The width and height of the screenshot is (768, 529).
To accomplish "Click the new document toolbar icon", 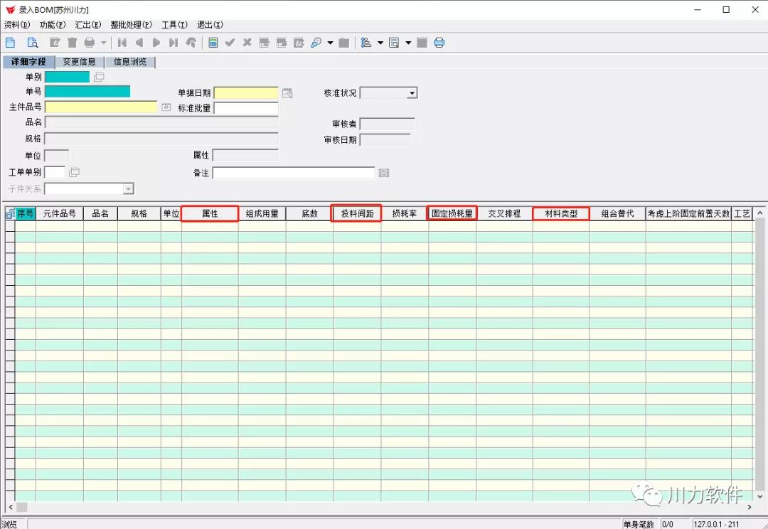I will coord(10,43).
